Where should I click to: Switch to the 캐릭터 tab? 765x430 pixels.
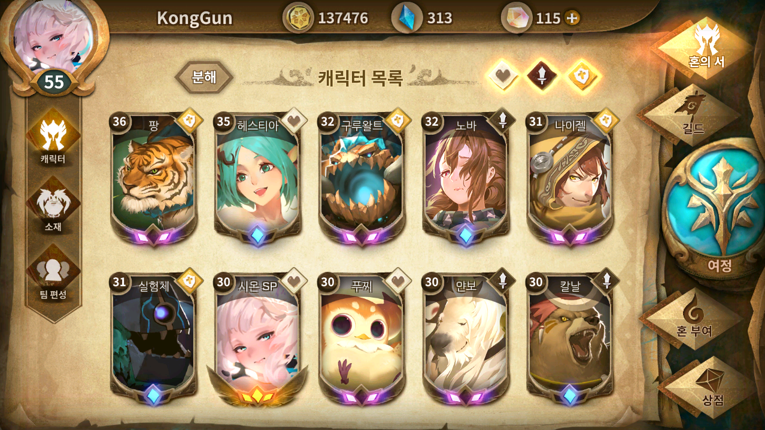(53, 138)
